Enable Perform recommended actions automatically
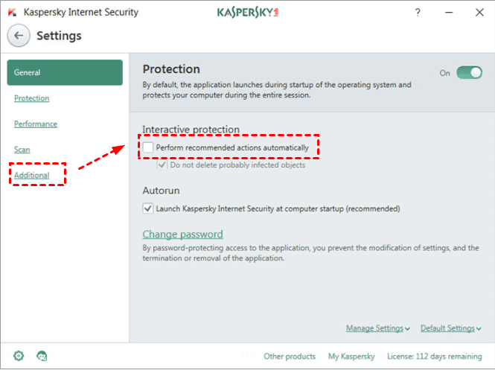Image resolution: width=495 pixels, height=370 pixels. (148, 147)
